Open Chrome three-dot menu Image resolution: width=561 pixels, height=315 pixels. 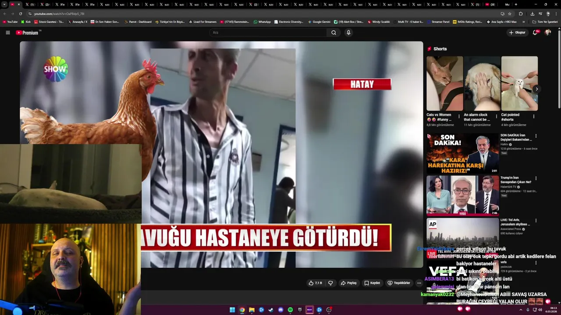tap(556, 14)
